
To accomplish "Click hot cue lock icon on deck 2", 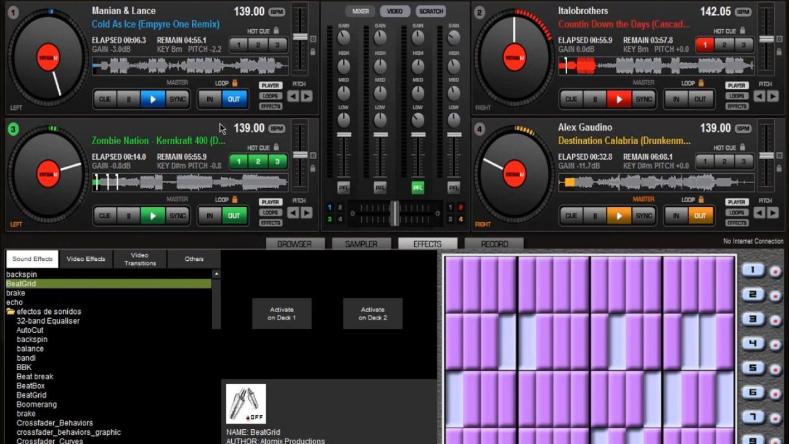I will coord(743,31).
